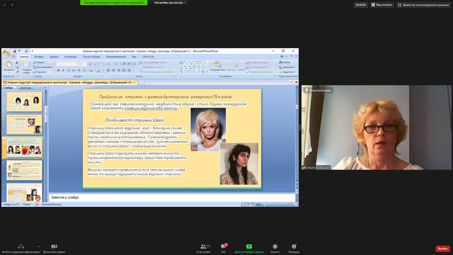This screenshot has height=255, width=453.
Task: Turn on video camera in Zoom
Action: click(x=54, y=248)
